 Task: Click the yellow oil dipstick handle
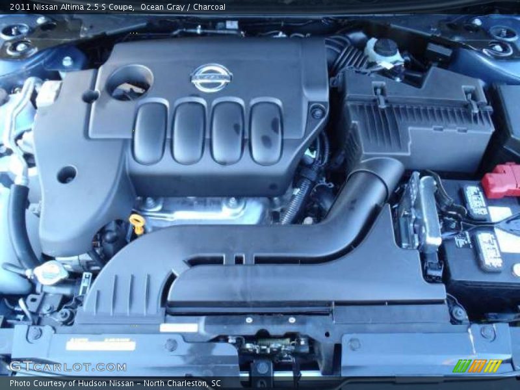tap(138, 223)
